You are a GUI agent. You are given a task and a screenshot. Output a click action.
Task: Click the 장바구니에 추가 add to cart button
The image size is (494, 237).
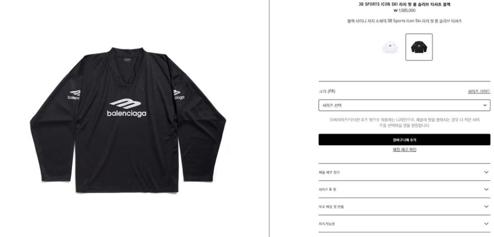pos(404,140)
